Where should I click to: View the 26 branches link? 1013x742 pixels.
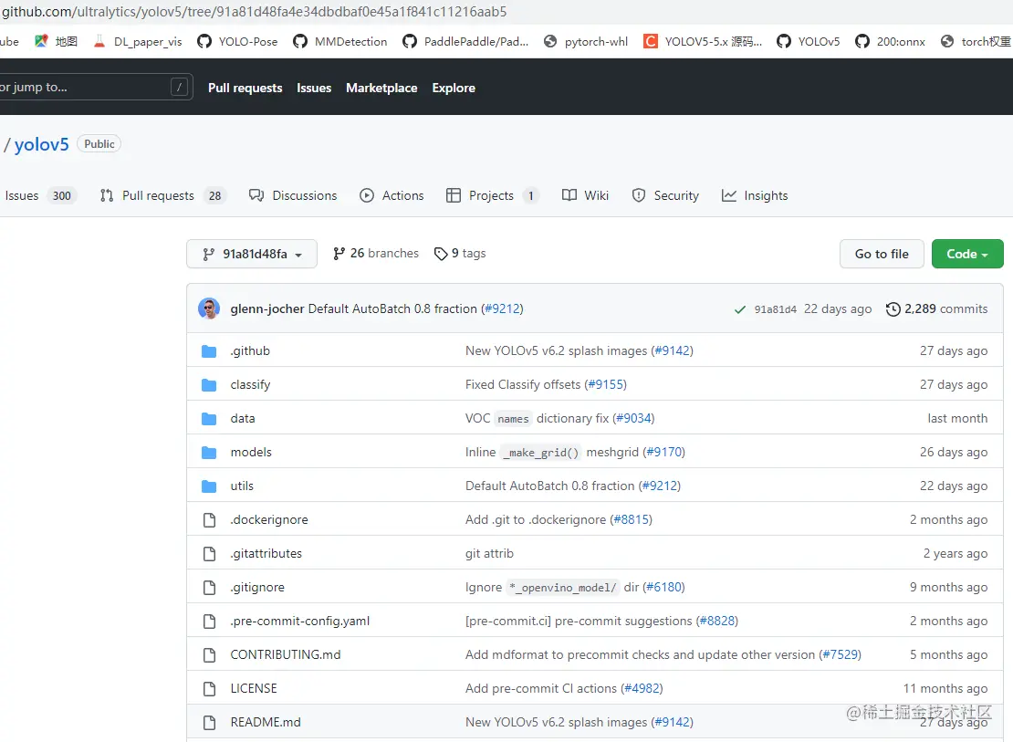375,254
